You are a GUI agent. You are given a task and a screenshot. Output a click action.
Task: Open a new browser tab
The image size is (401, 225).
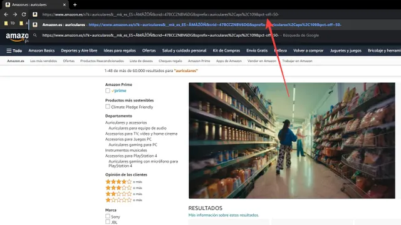point(75,4)
